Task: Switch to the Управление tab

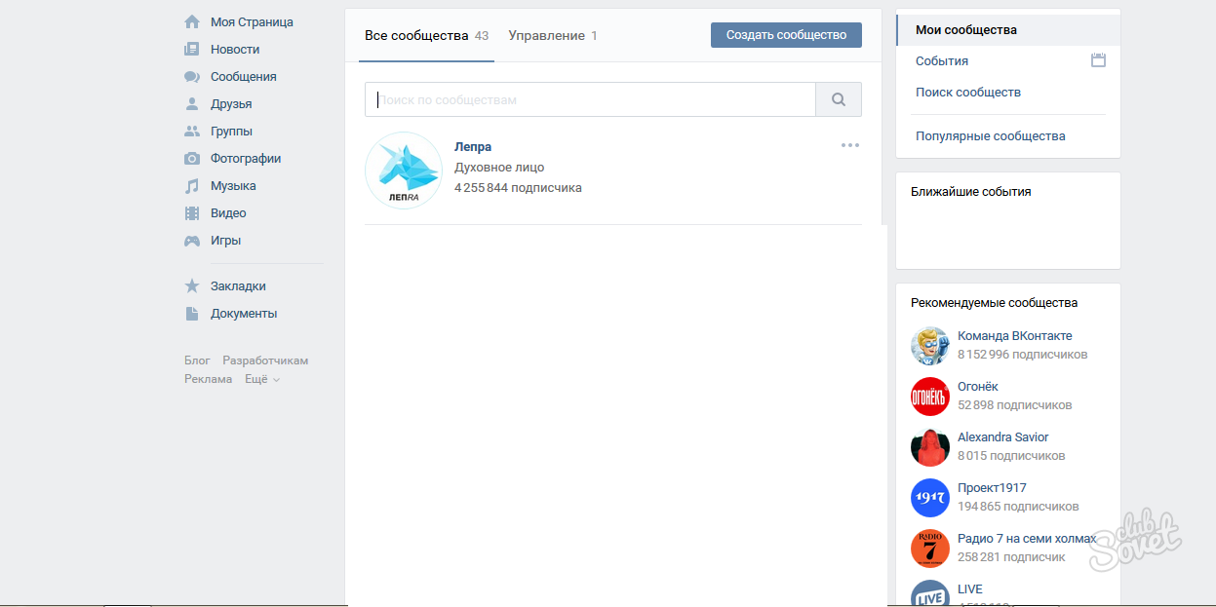Action: click(553, 35)
